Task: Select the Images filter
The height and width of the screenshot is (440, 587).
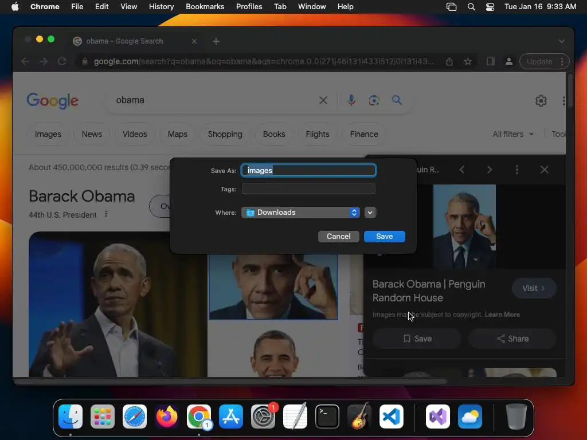Action: pyautogui.click(x=48, y=134)
